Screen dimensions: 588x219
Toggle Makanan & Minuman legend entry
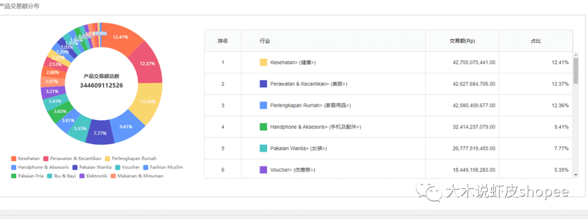click(137, 175)
